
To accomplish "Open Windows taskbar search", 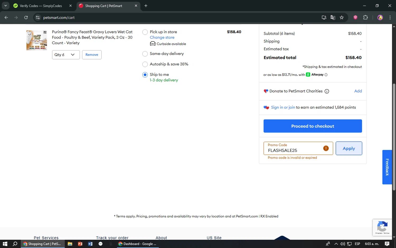I will 15,244.
